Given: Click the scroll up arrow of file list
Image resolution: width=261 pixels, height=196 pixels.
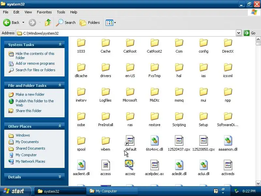Looking at the screenshot, I should click(258, 40).
